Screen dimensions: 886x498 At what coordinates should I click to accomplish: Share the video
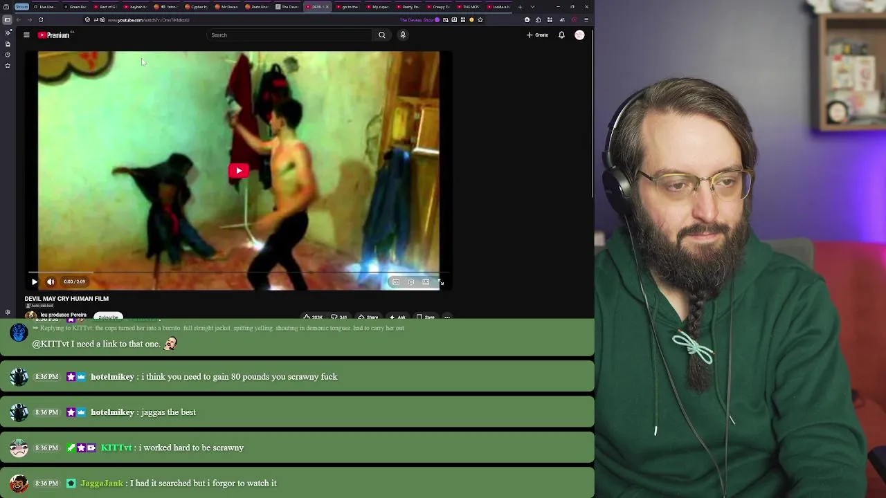368,317
